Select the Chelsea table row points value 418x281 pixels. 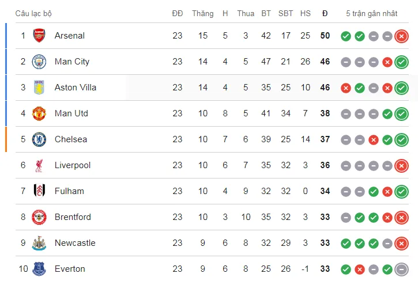[325, 139]
